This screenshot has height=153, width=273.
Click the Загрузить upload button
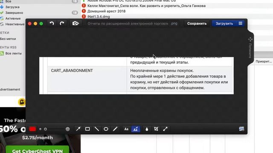pos(224,23)
